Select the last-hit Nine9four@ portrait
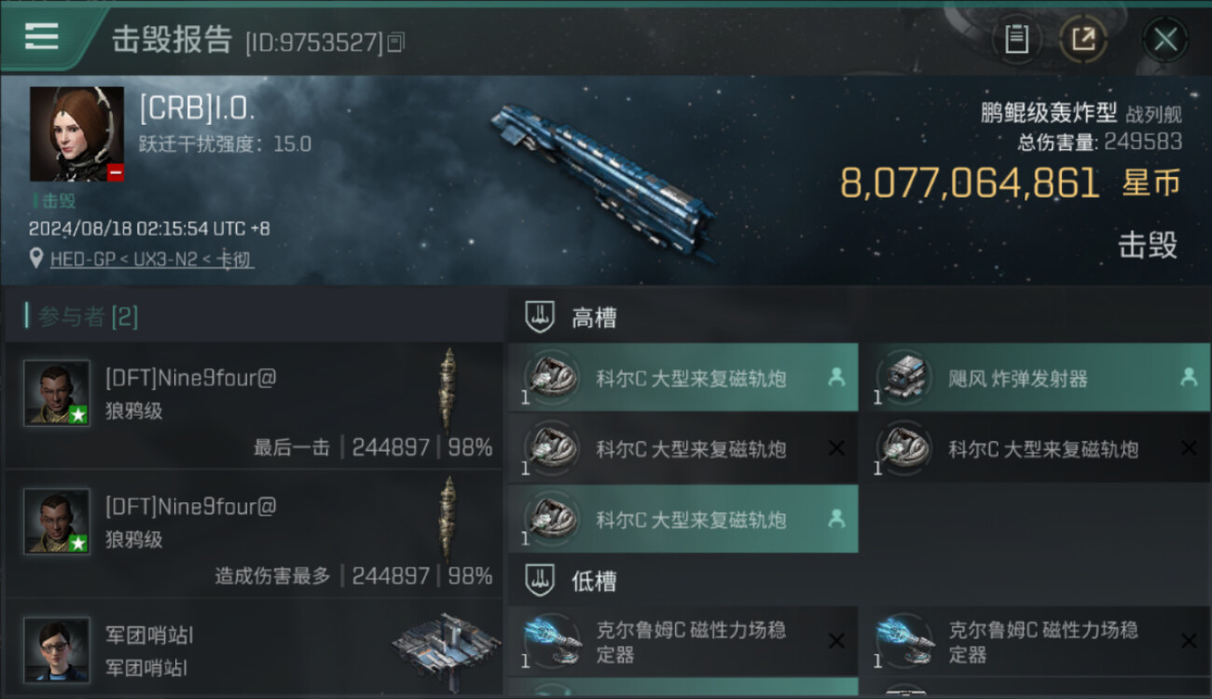Viewport: 1212px width, 699px height. pos(57,393)
